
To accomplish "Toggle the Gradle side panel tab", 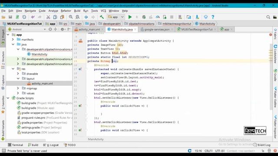I will click(275, 75).
